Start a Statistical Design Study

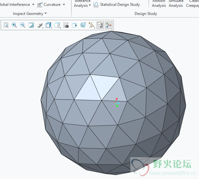(117, 5)
